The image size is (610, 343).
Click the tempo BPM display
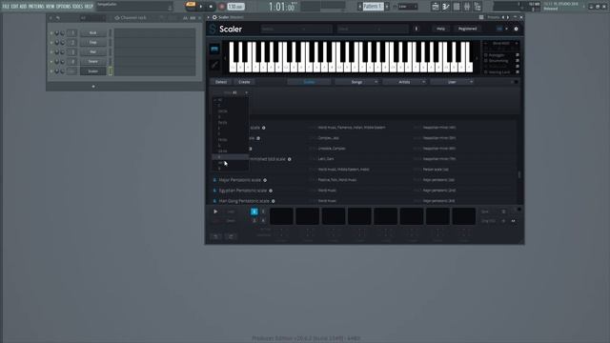[235, 7]
